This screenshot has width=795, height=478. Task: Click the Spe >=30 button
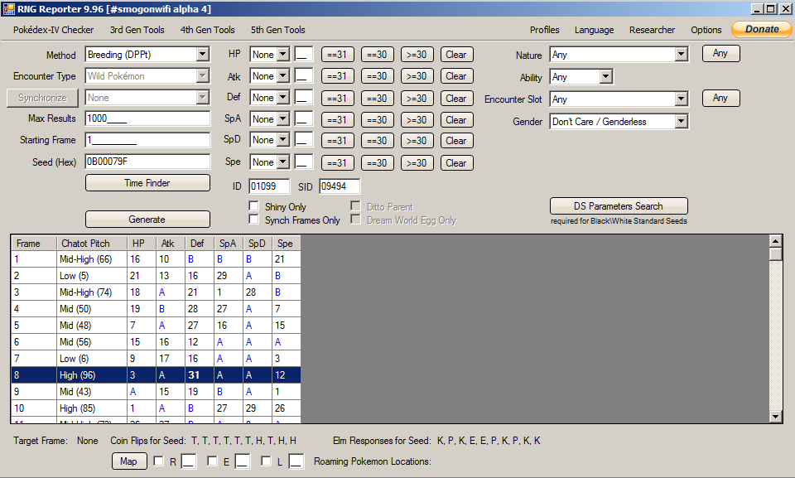point(417,163)
